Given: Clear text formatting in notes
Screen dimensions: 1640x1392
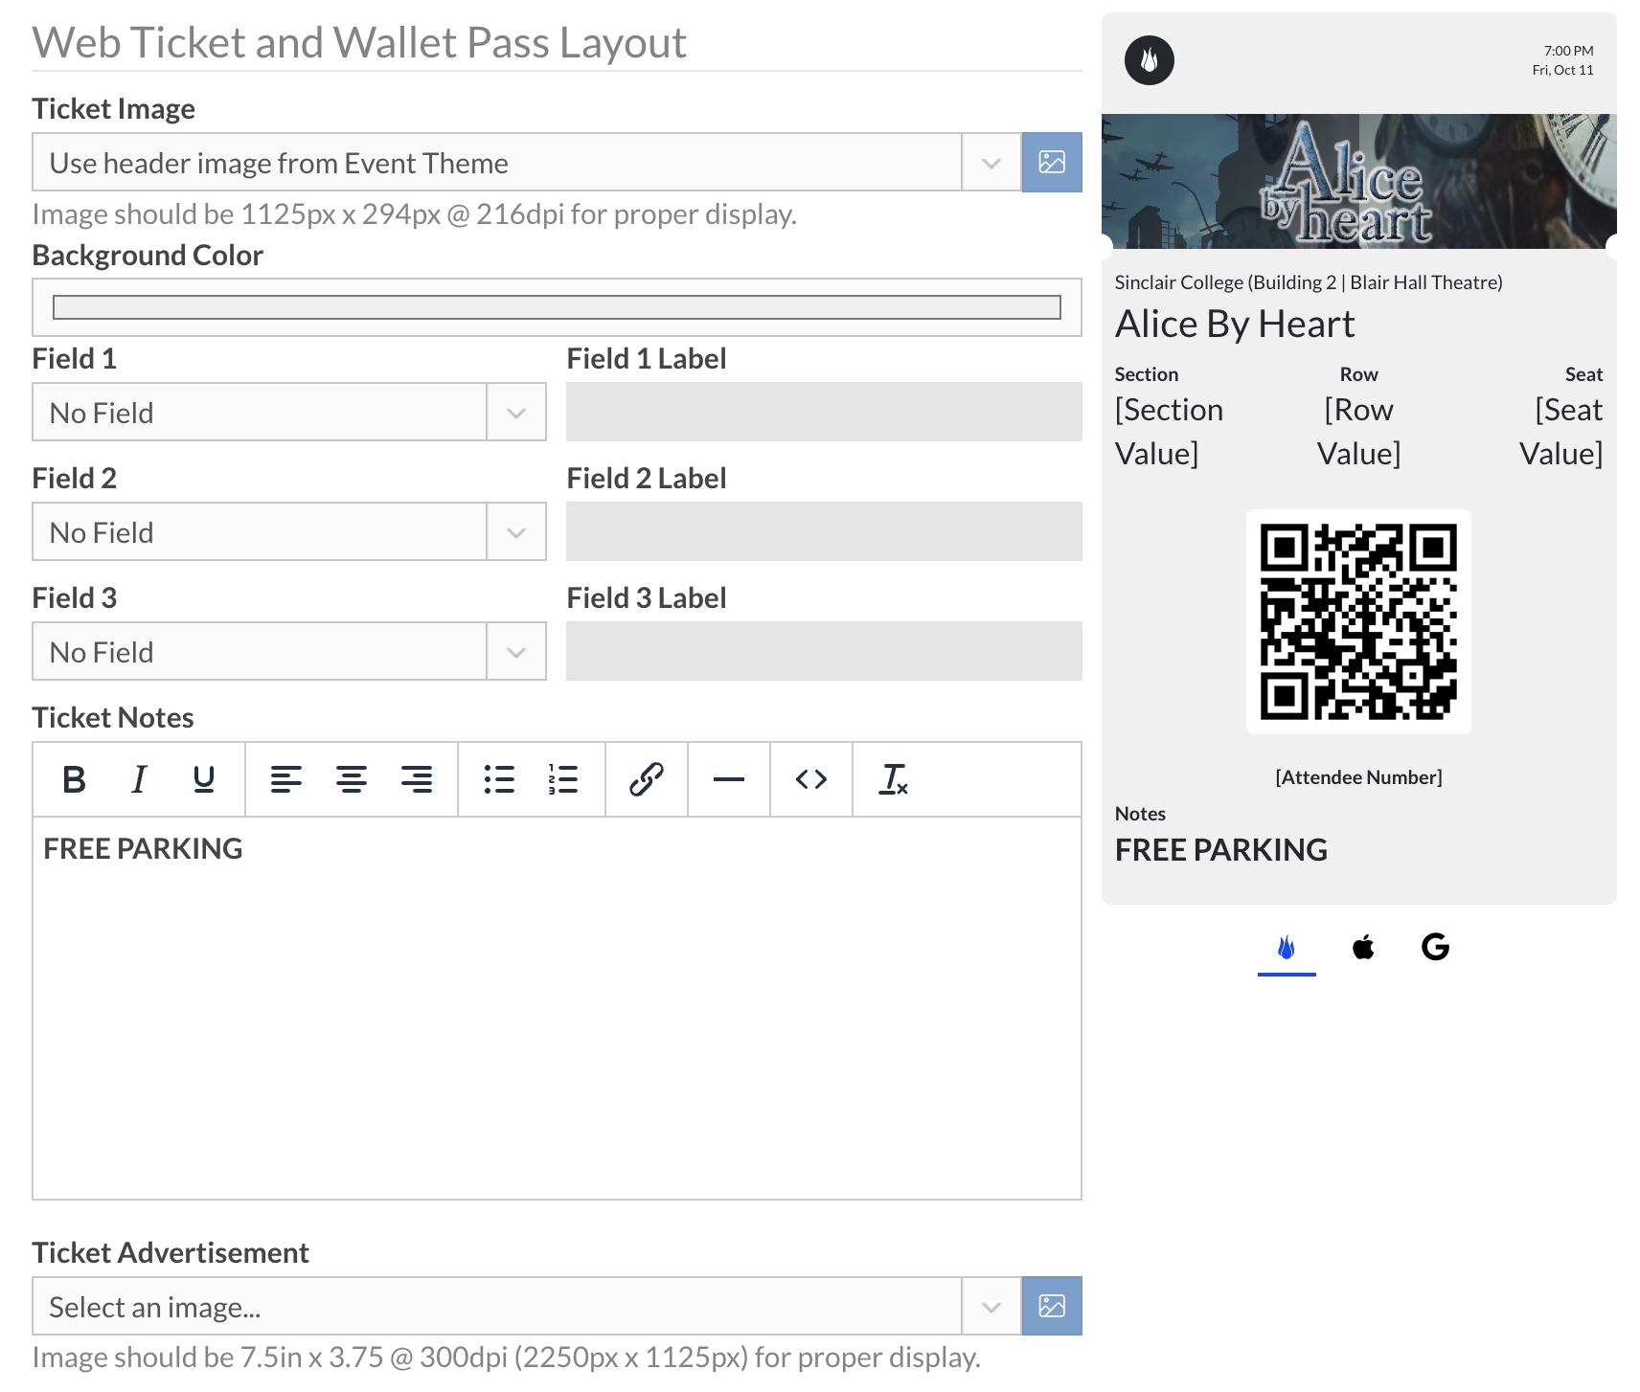Looking at the screenshot, I should click(x=893, y=779).
